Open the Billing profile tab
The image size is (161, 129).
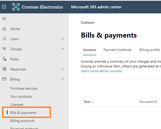(150, 50)
